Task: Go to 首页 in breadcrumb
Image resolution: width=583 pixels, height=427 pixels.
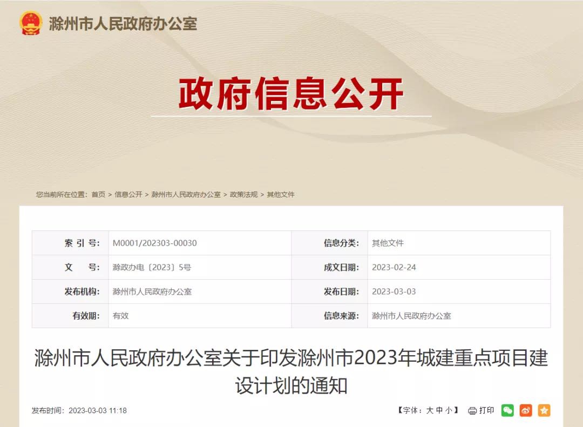Action: [x=99, y=194]
